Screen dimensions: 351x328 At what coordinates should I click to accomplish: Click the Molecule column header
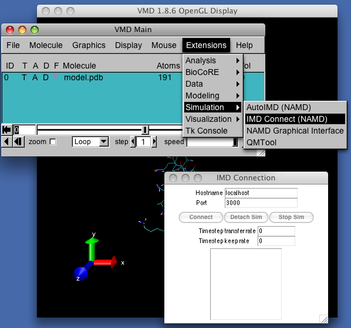79,66
